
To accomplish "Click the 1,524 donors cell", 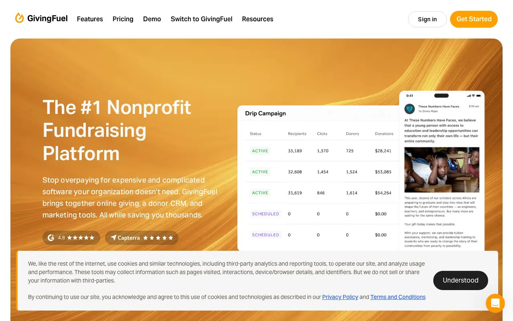I will 352,172.
